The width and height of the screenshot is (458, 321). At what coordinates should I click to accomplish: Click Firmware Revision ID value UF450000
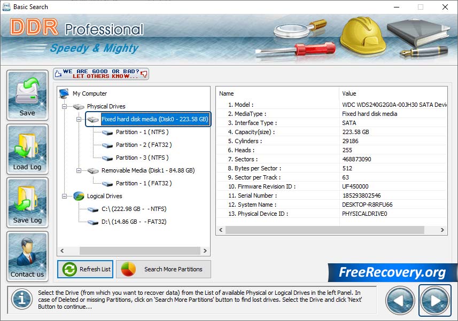coord(355,186)
